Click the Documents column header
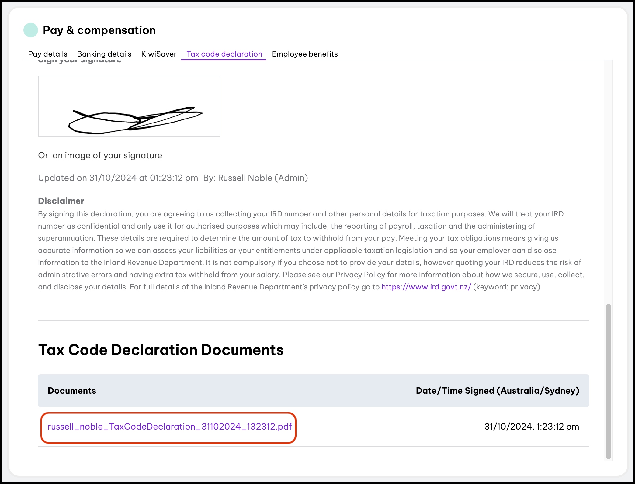 coord(72,391)
